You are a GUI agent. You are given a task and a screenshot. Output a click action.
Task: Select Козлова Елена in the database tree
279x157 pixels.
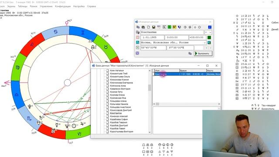tap(117, 95)
